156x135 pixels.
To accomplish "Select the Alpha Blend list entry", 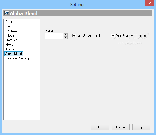I will pyautogui.click(x=14, y=54).
